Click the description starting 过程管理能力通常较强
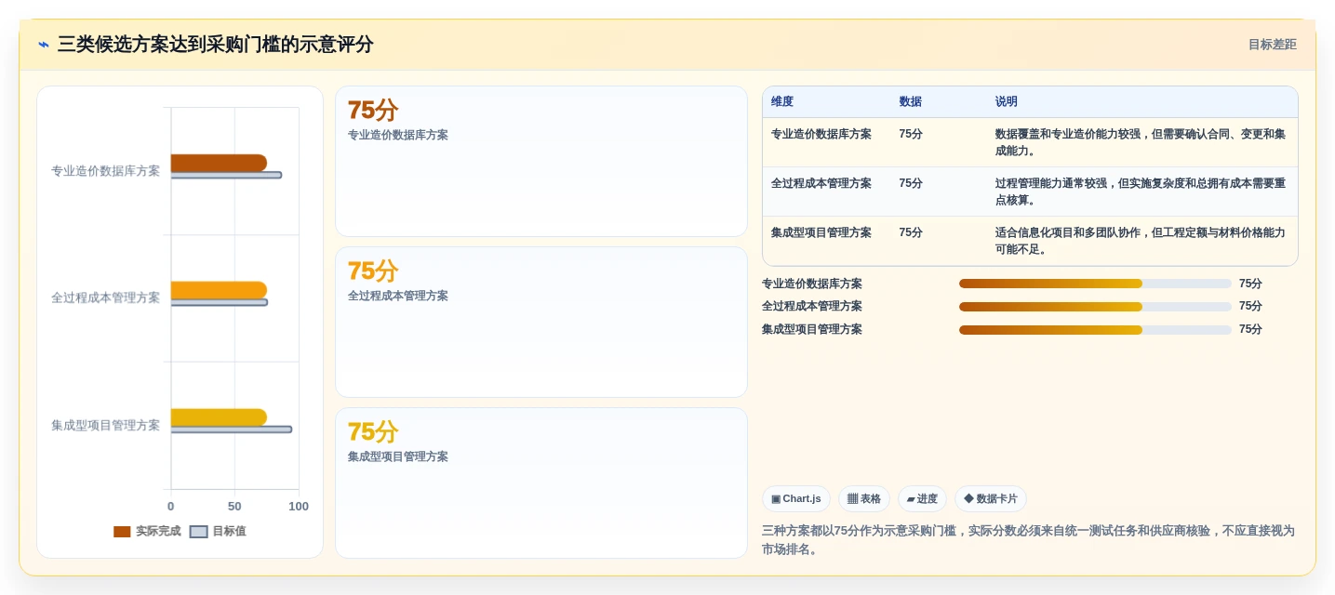 (x=1141, y=192)
